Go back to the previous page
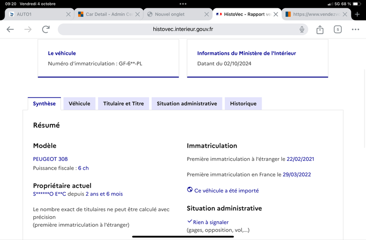 (10, 29)
